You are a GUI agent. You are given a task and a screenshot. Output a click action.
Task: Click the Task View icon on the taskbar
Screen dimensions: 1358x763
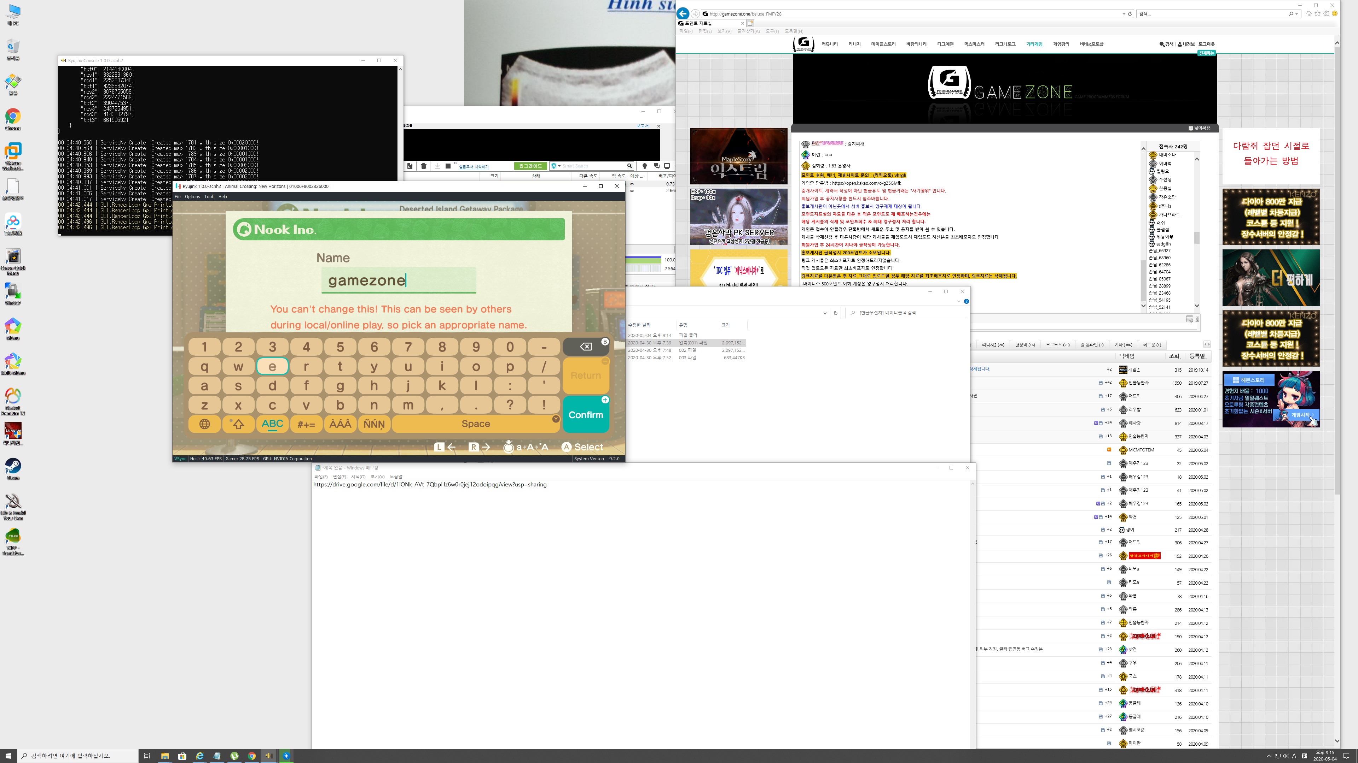(147, 756)
